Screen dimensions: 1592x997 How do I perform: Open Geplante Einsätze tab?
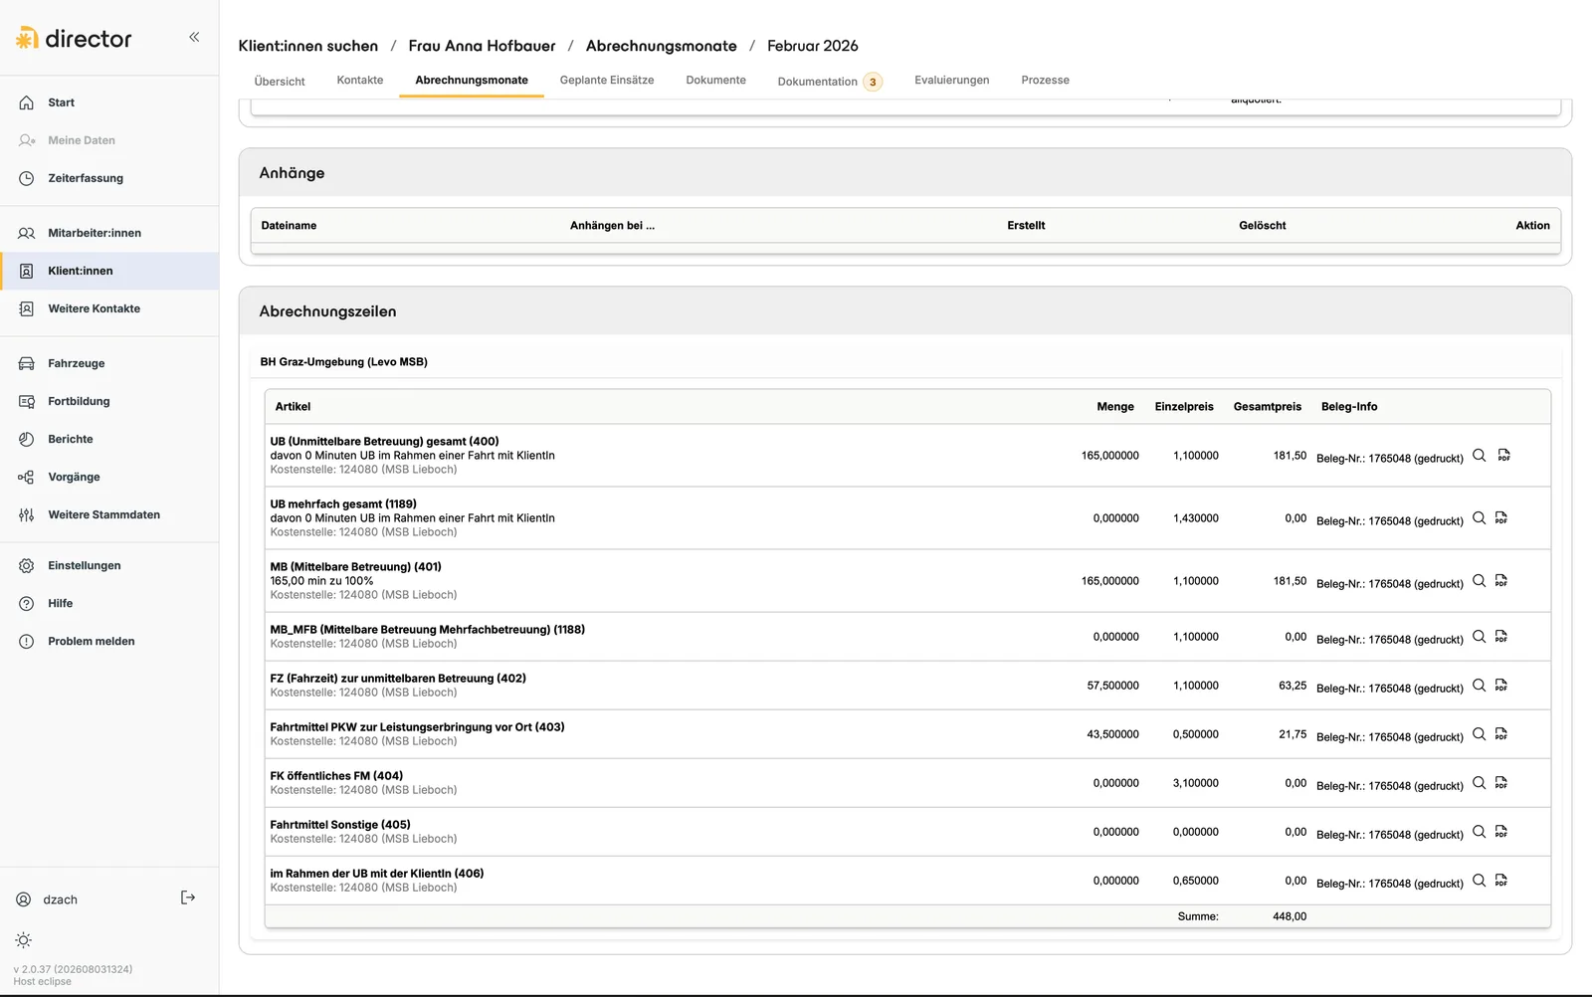tap(607, 80)
